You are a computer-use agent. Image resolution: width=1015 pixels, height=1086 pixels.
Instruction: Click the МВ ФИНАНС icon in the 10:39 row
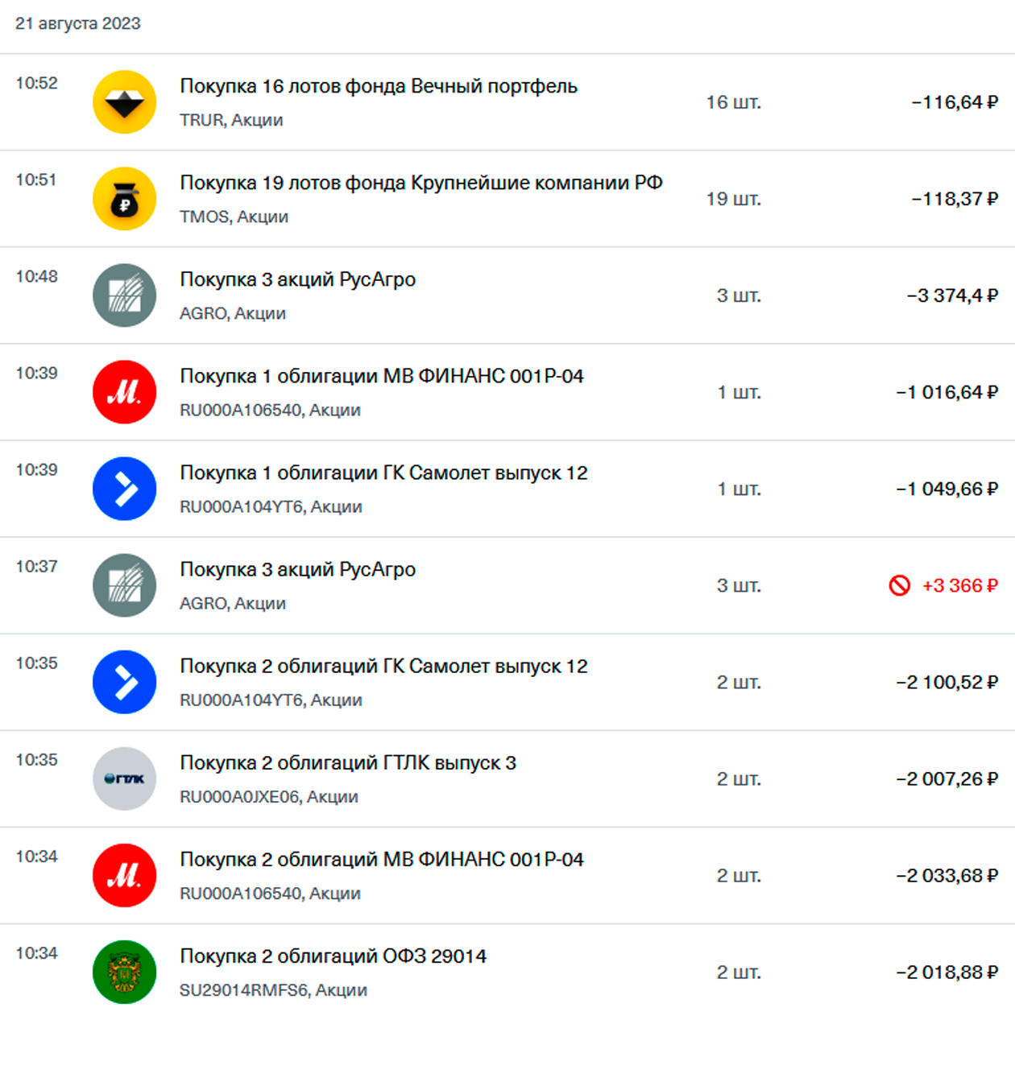pyautogui.click(x=124, y=392)
